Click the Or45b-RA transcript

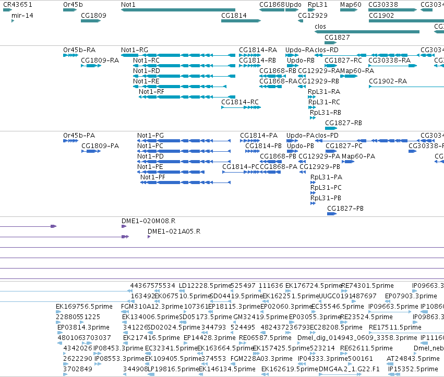[x=70, y=55]
